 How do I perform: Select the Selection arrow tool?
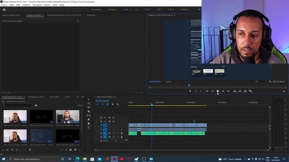(x=89, y=99)
